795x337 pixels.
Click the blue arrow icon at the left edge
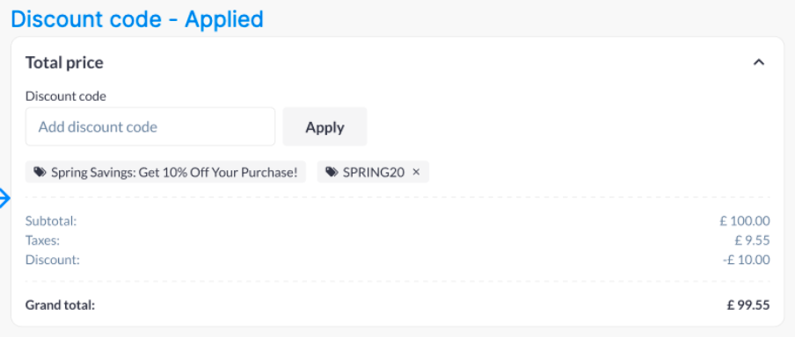[x=4, y=198]
